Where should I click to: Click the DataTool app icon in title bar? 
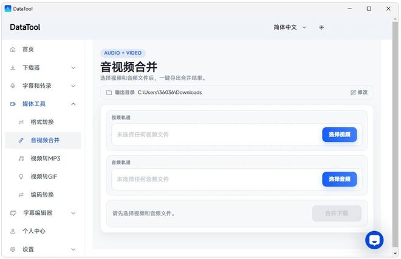[x=8, y=8]
